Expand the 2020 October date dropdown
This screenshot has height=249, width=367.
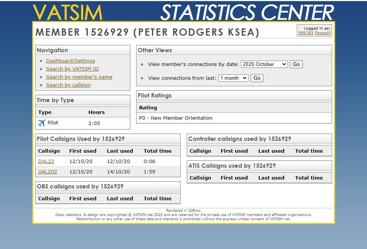tap(264, 64)
